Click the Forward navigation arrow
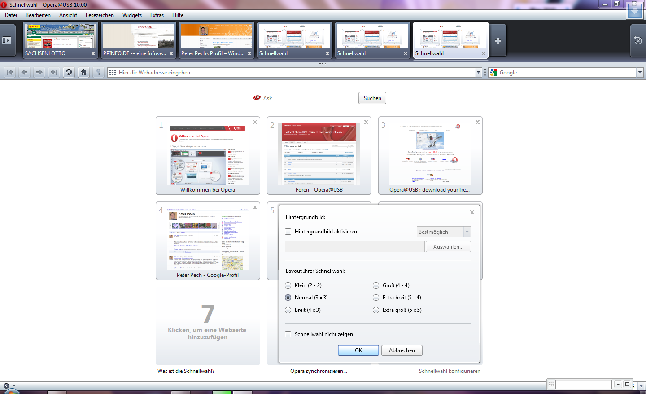Screen dimensions: 646x394 [39, 72]
